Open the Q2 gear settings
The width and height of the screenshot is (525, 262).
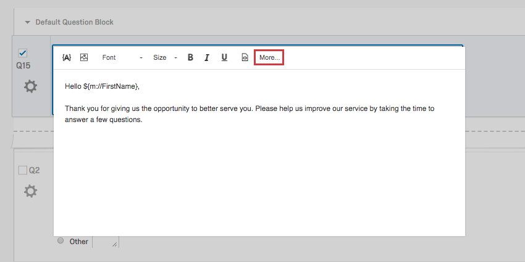pos(30,192)
